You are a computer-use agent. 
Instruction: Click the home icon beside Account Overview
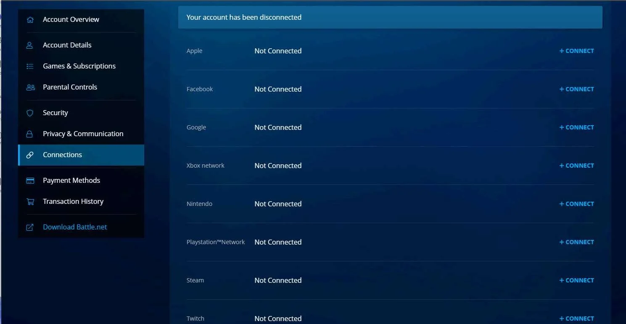30,20
